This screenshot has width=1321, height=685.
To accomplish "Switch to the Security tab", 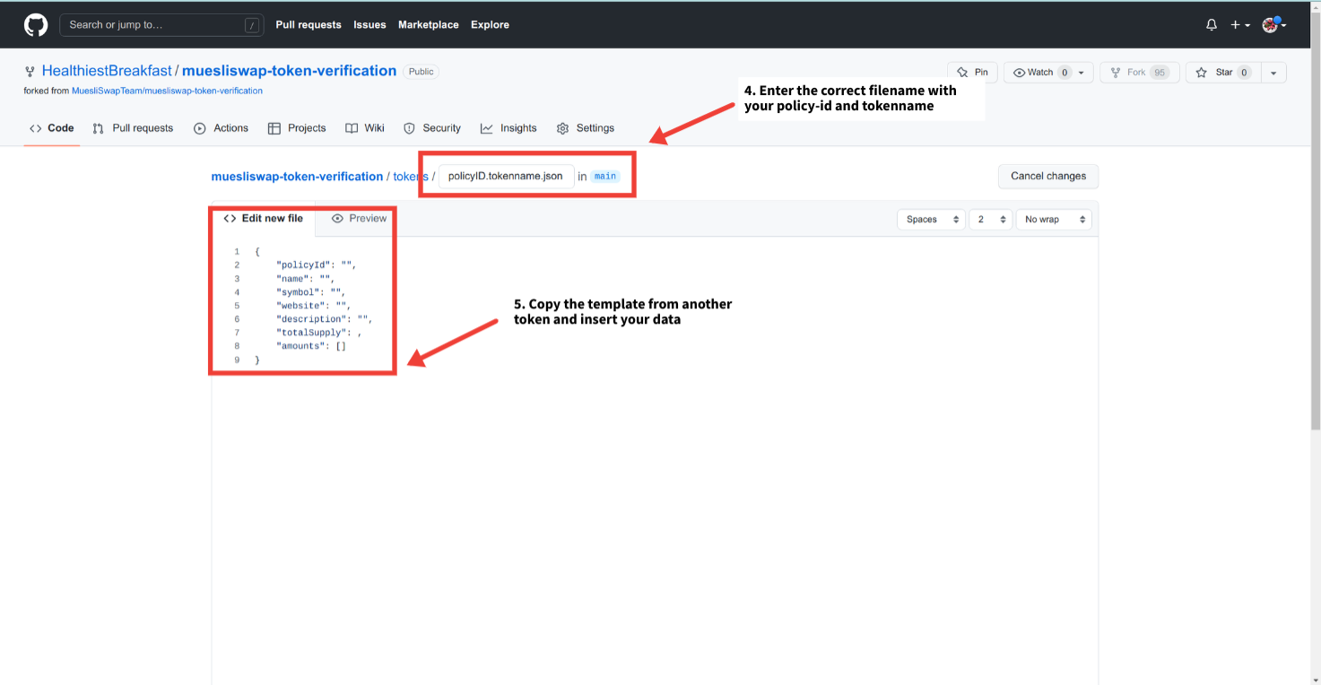I will 432,128.
